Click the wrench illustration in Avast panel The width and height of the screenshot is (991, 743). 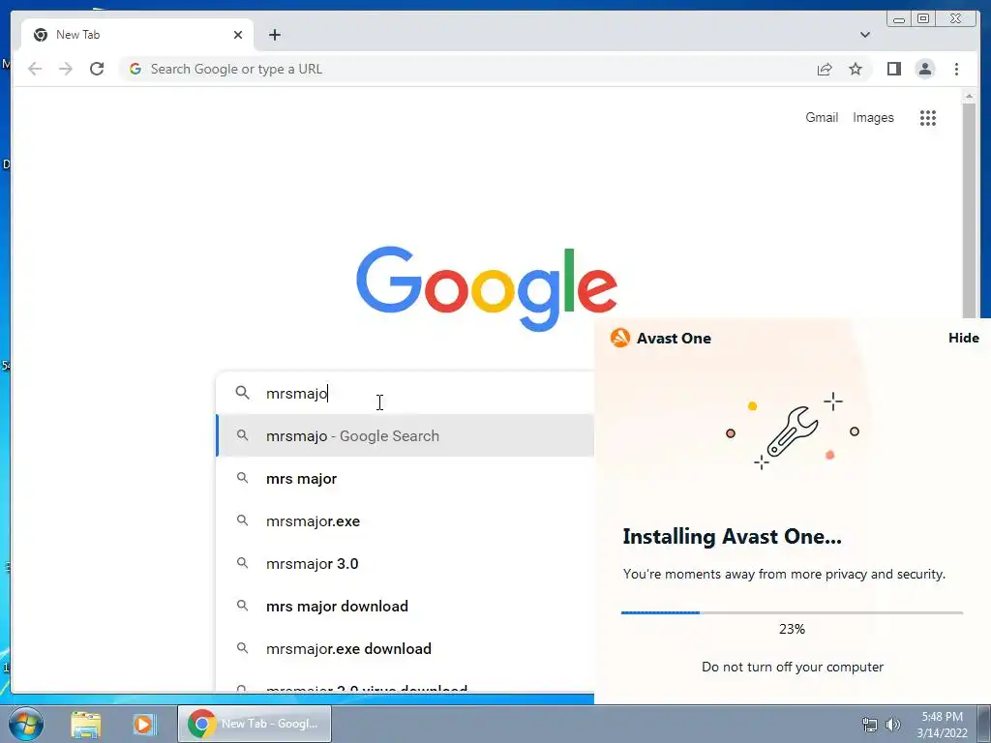tap(792, 431)
